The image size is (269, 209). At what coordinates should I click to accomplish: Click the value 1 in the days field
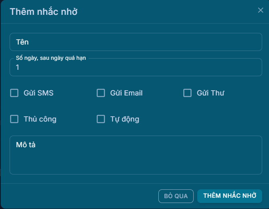18,68
